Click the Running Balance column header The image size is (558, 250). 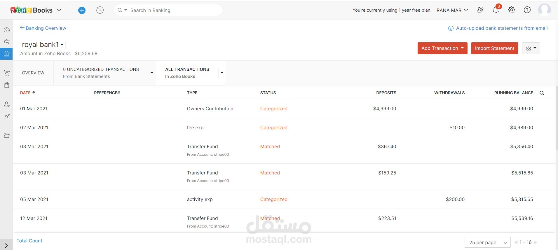click(x=513, y=93)
